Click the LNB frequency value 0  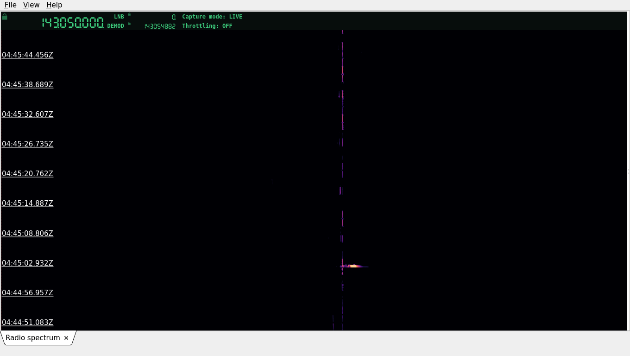[174, 17]
